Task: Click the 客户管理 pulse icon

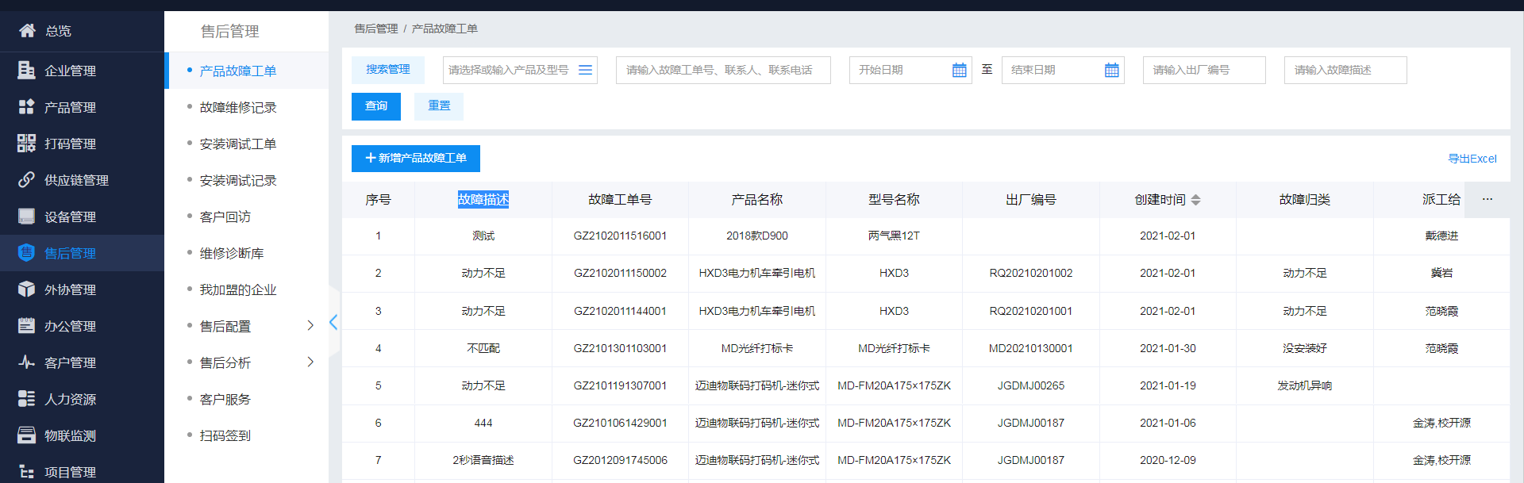Action: [26, 362]
